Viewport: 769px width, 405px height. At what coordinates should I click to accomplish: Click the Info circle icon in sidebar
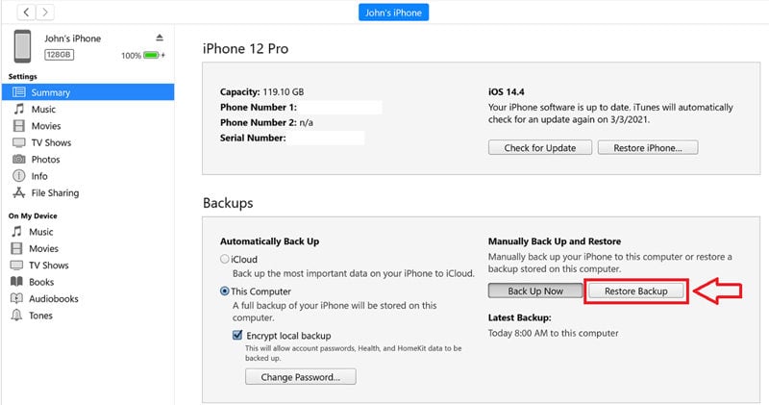coord(17,176)
